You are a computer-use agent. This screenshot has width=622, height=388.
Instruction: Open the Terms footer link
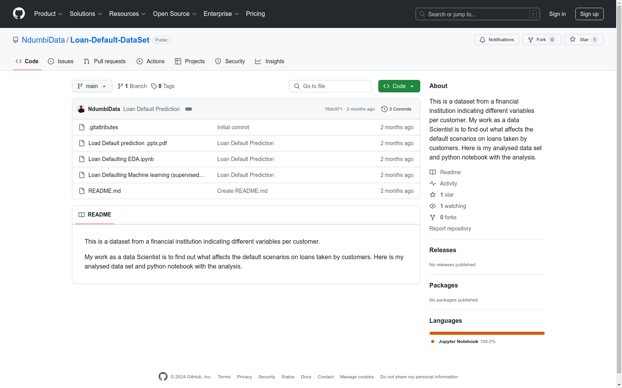(224, 377)
